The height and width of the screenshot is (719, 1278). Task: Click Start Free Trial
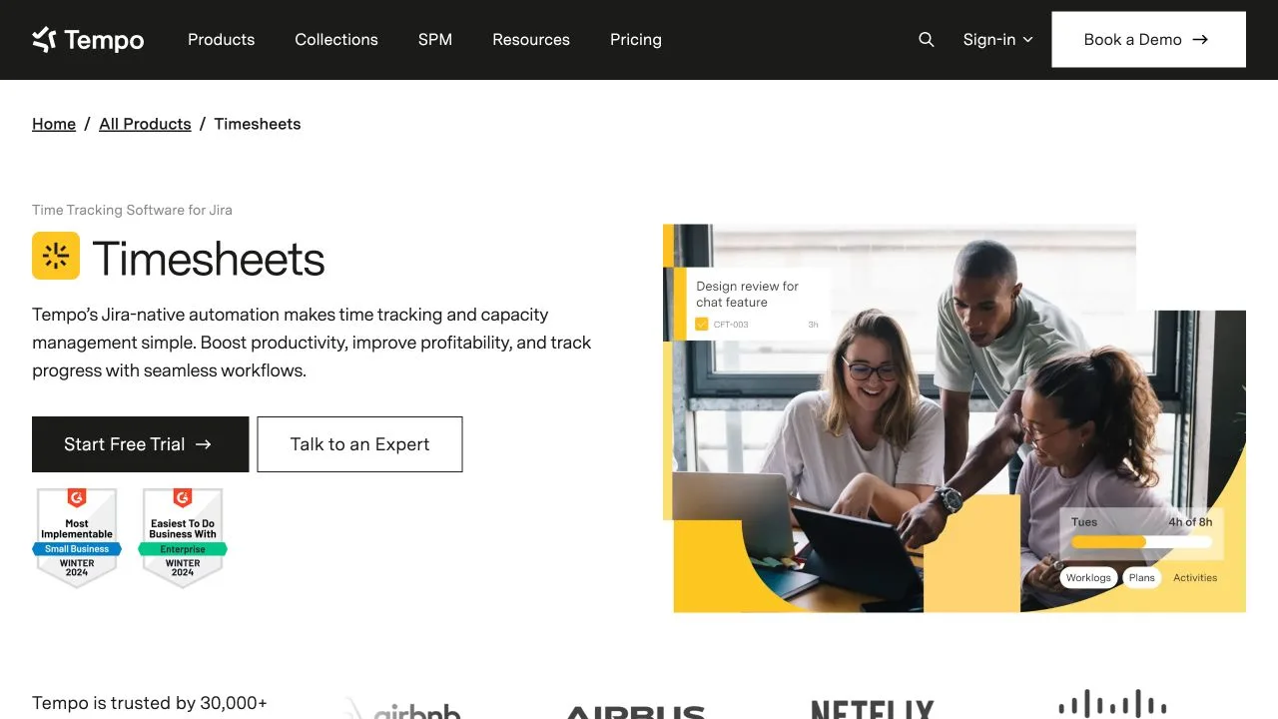141,444
